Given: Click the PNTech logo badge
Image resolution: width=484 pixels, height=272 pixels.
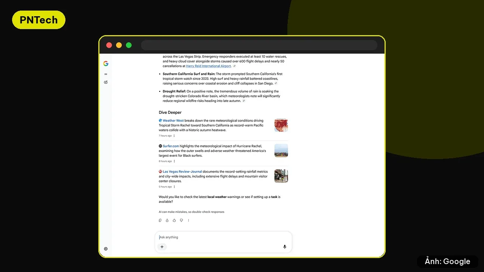Looking at the screenshot, I should click(x=39, y=20).
